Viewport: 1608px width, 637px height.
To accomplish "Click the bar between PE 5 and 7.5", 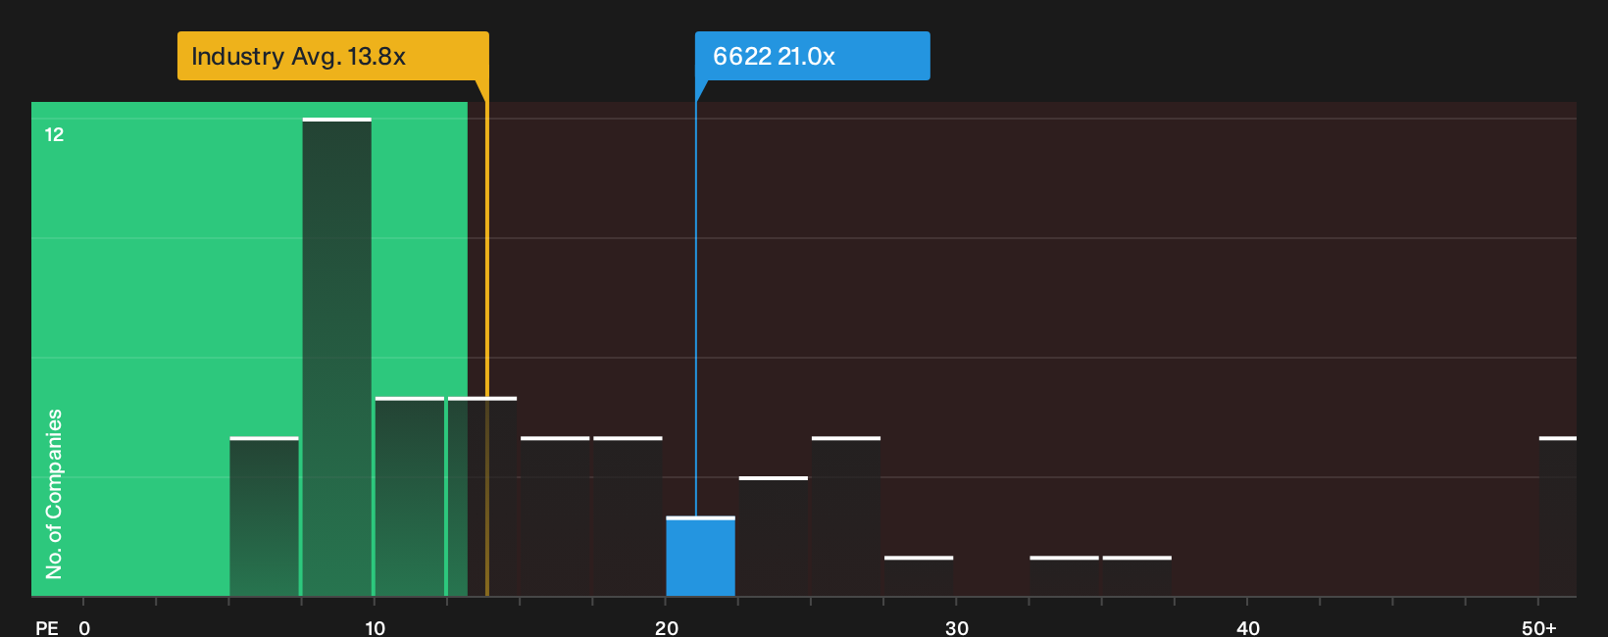I will (264, 516).
